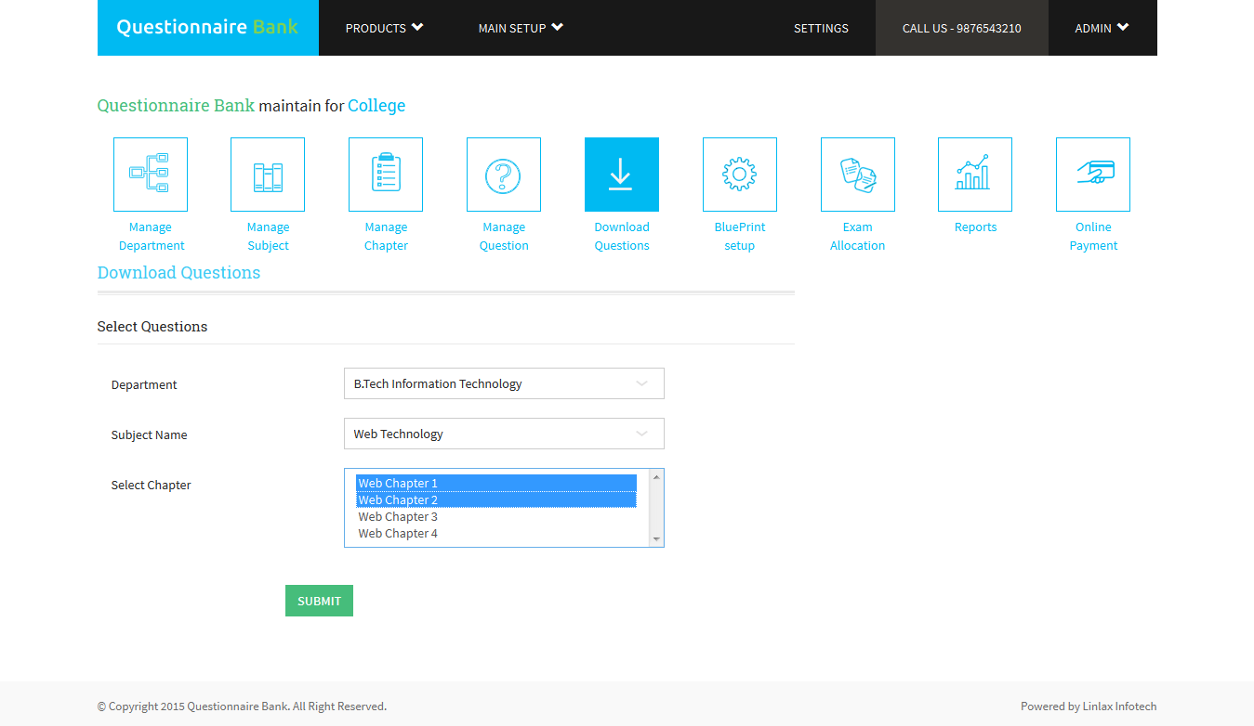This screenshot has width=1254, height=726.
Task: Click the BluePrint setup text link
Action: point(740,237)
